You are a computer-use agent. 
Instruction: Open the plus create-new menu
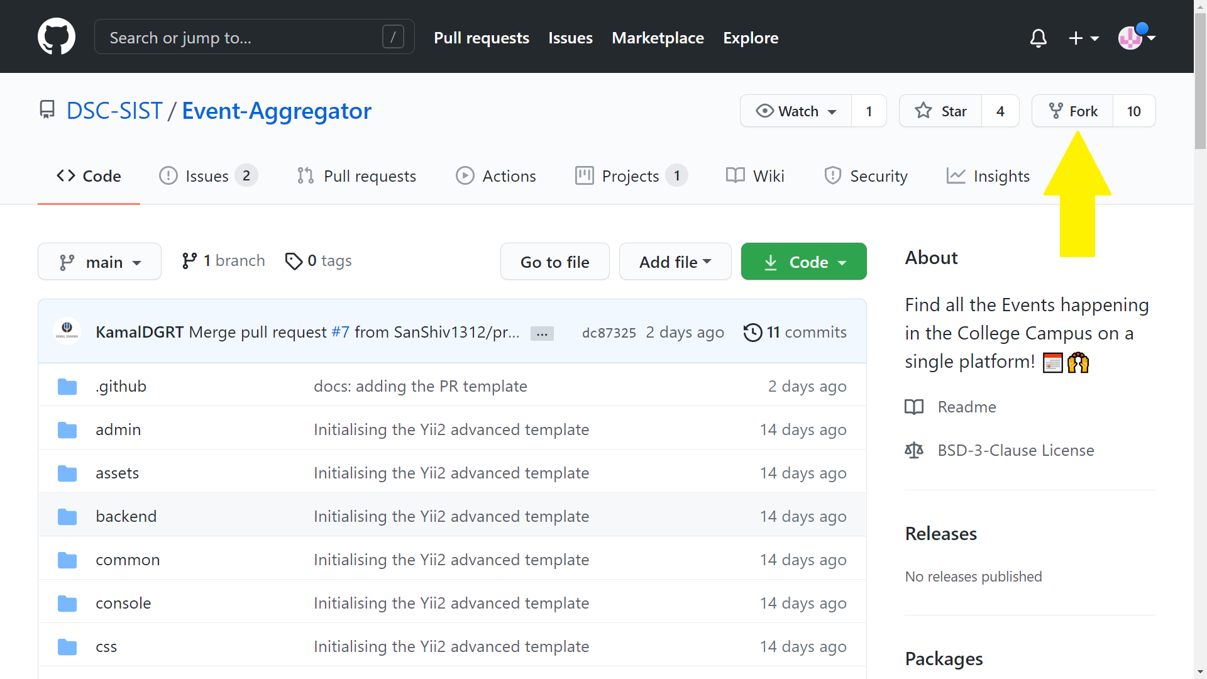click(x=1084, y=38)
